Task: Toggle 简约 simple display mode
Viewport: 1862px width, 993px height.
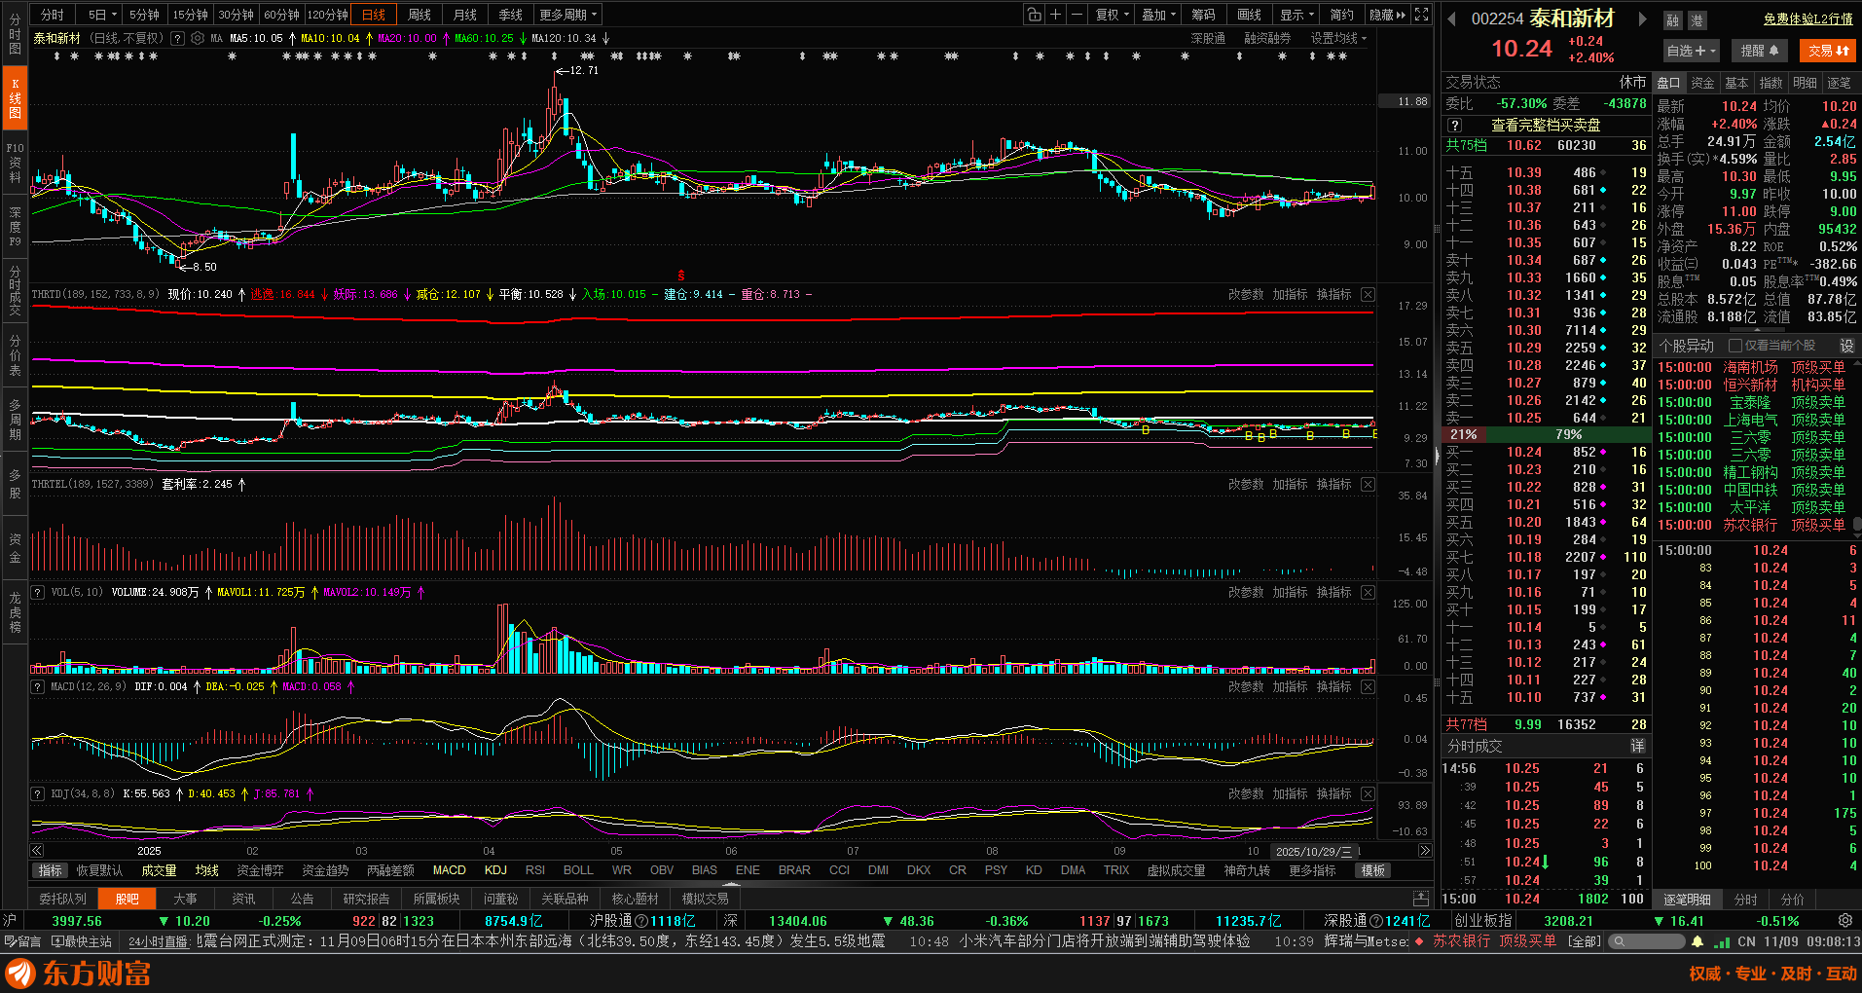Action: point(1341,15)
